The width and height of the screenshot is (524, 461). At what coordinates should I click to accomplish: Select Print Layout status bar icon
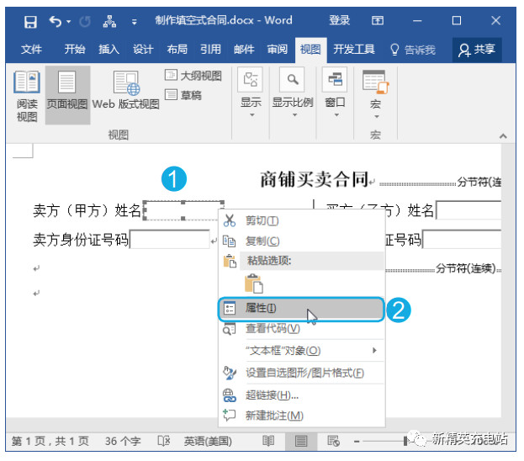[x=301, y=442]
